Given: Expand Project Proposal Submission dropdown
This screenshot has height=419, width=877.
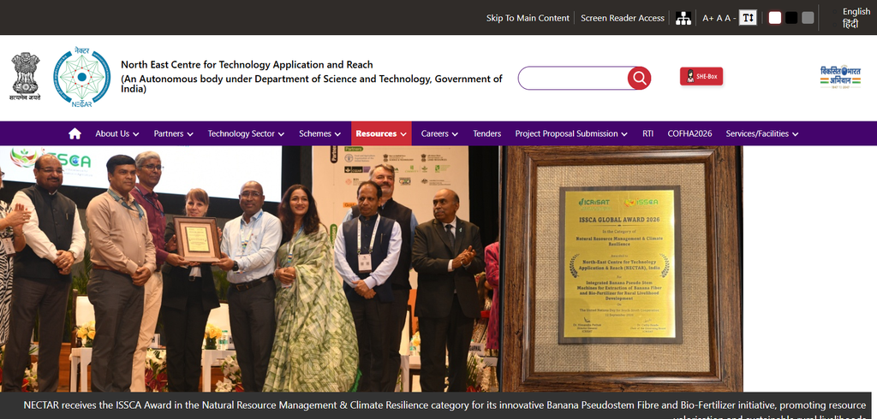Looking at the screenshot, I should pyautogui.click(x=571, y=133).
